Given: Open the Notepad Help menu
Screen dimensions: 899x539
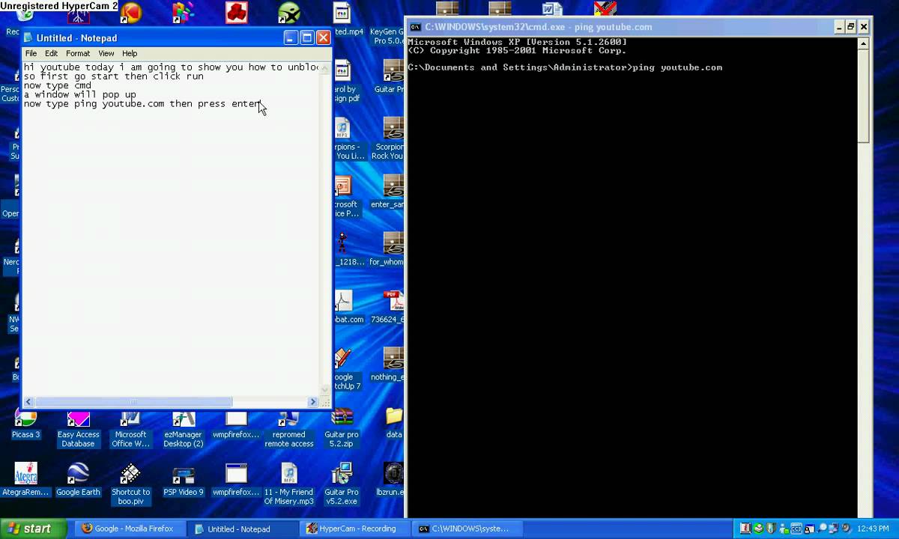Looking at the screenshot, I should pos(130,53).
